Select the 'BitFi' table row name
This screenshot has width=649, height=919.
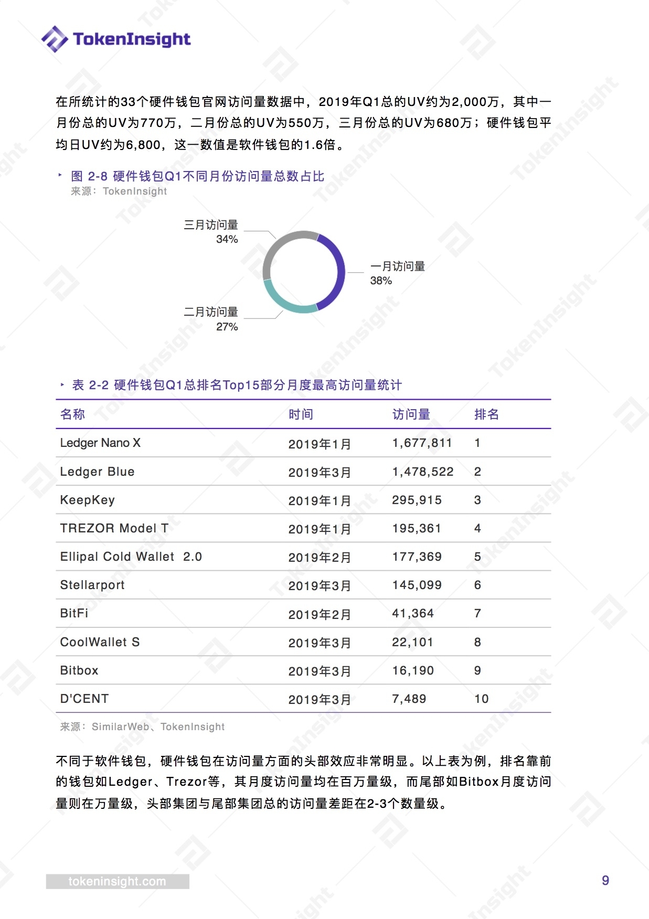click(75, 613)
